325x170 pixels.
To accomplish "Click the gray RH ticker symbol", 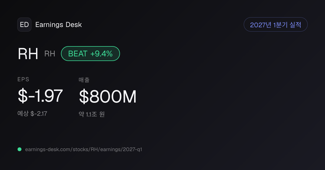I will tap(50, 54).
